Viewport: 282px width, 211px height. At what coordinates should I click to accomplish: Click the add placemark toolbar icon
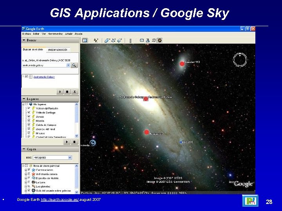click(x=96, y=41)
